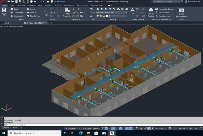The width and height of the screenshot is (203, 136).
Task: Click Horizontal Section button
Action: [165, 9]
